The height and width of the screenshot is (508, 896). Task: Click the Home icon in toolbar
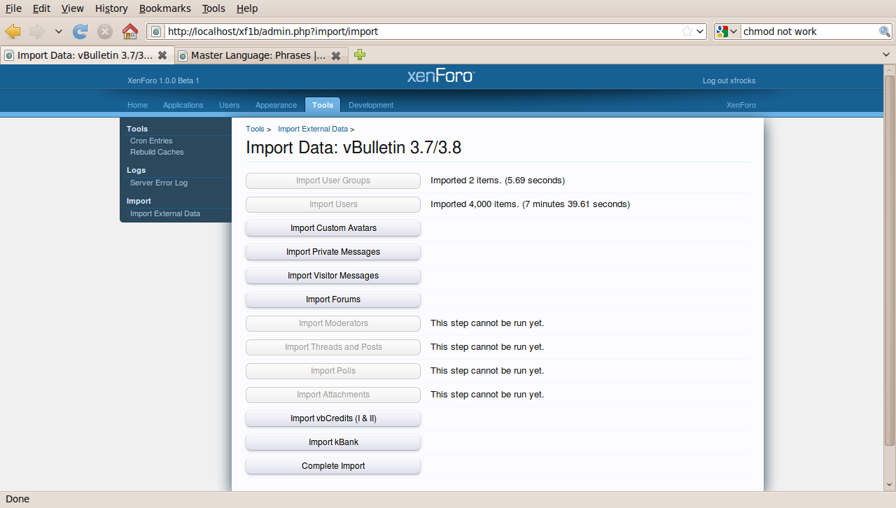pos(130,31)
